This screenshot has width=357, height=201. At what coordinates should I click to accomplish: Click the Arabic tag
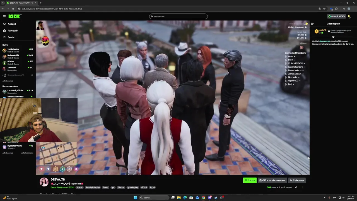(x=79, y=188)
